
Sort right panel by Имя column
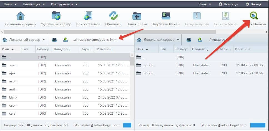coord(147,49)
